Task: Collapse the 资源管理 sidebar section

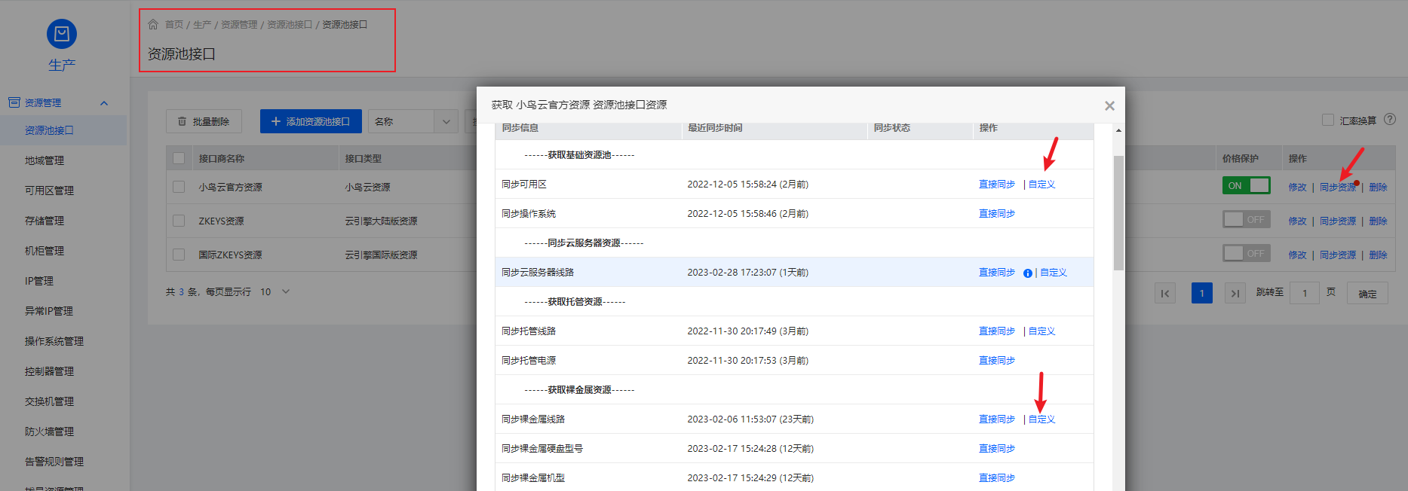Action: tap(104, 103)
